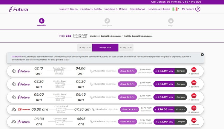Click the night moon icon on 05:00 am row
224x129 pixels.
point(14,97)
